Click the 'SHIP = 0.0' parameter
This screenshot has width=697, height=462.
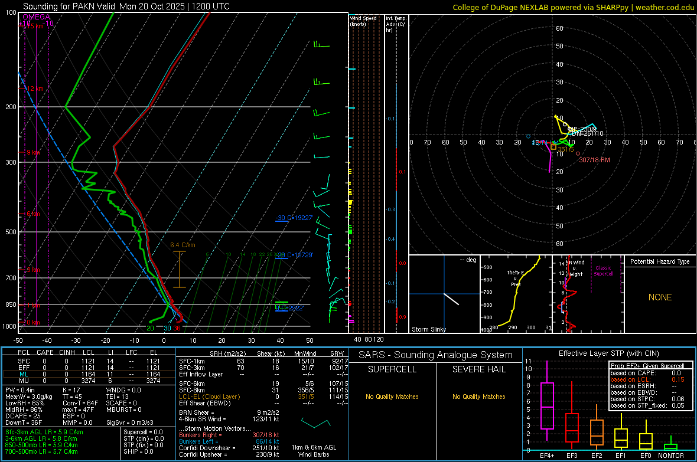pyautogui.click(x=138, y=451)
